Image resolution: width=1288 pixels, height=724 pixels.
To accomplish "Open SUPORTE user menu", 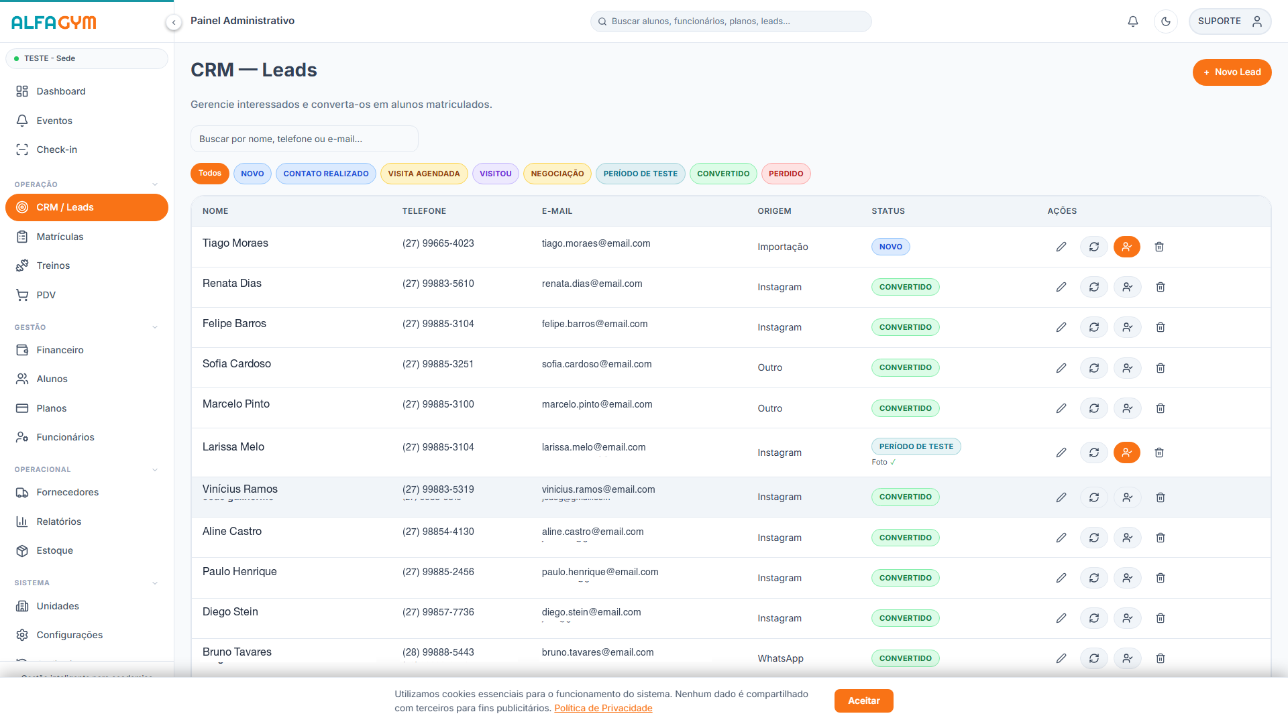I will pos(1230,21).
